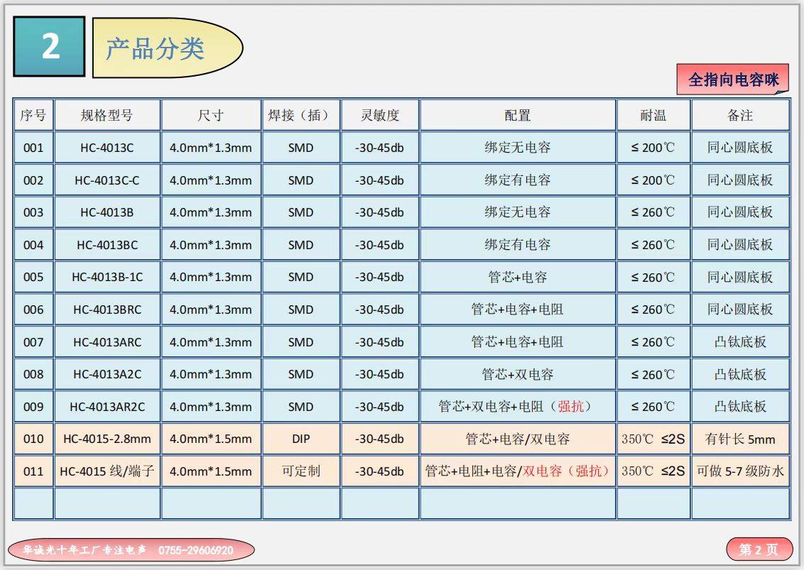Click the 管芯+双电容 configuration cell
Image resolution: width=804 pixels, height=570 pixels.
point(517,374)
